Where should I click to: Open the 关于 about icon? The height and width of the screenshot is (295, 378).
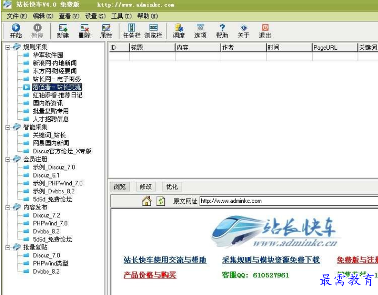tap(244, 28)
